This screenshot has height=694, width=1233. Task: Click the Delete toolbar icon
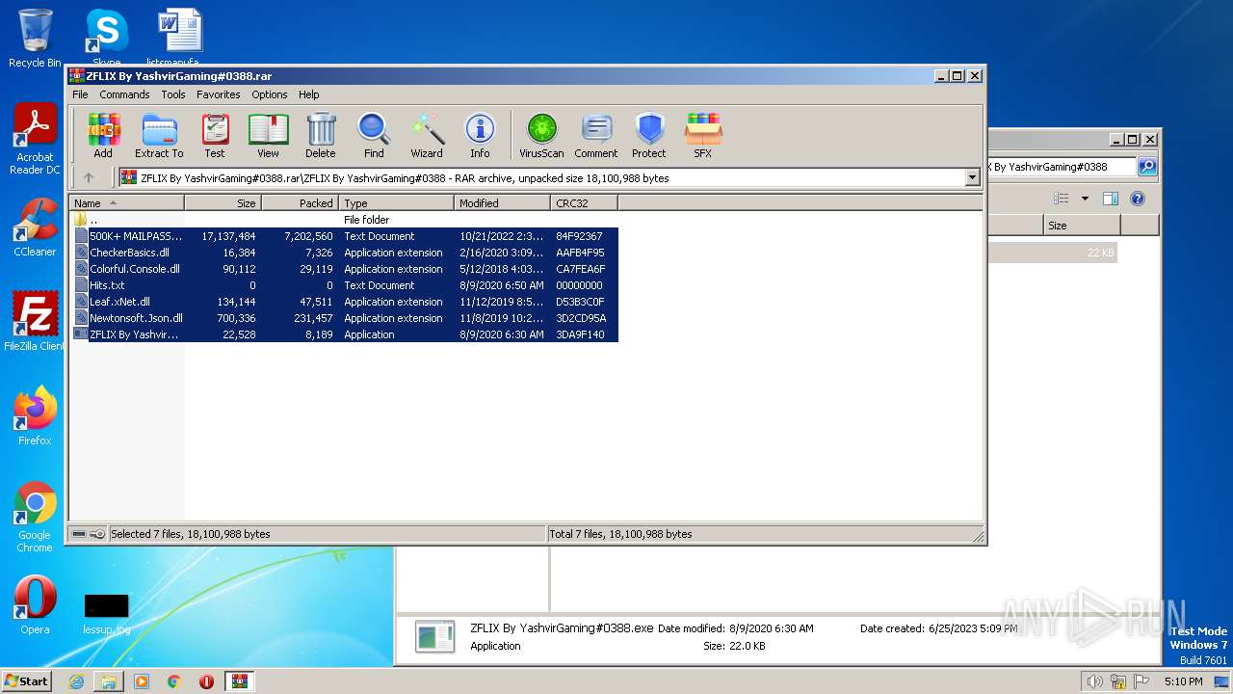pos(321,135)
